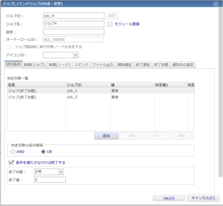Click the ジョブ名 input field
This screenshot has height=206, width=223.
click(x=74, y=24)
